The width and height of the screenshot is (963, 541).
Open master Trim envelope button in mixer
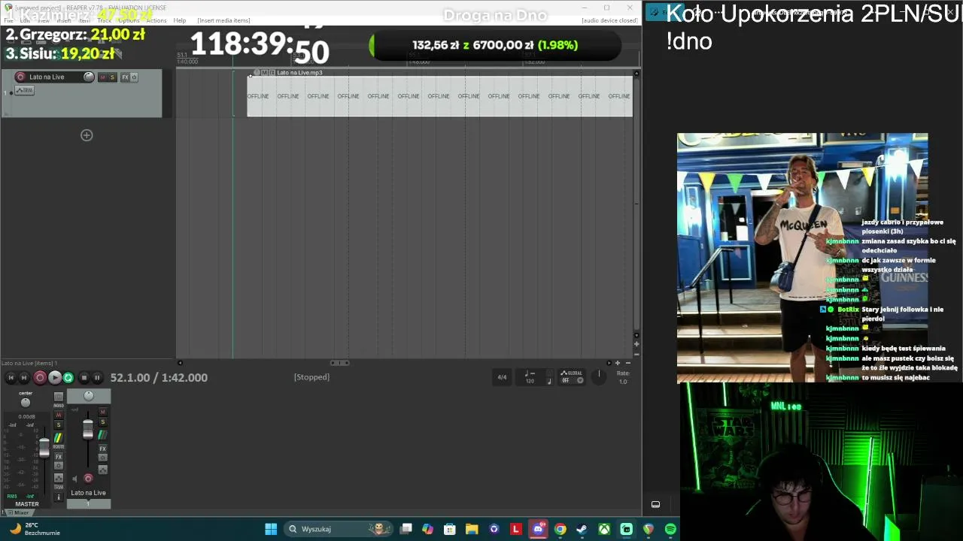(59, 478)
